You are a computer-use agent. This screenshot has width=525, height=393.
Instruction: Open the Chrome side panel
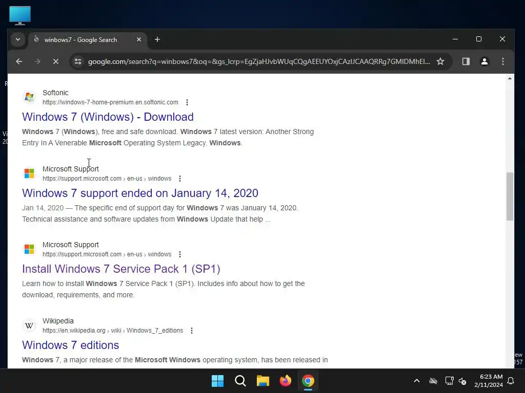[466, 61]
